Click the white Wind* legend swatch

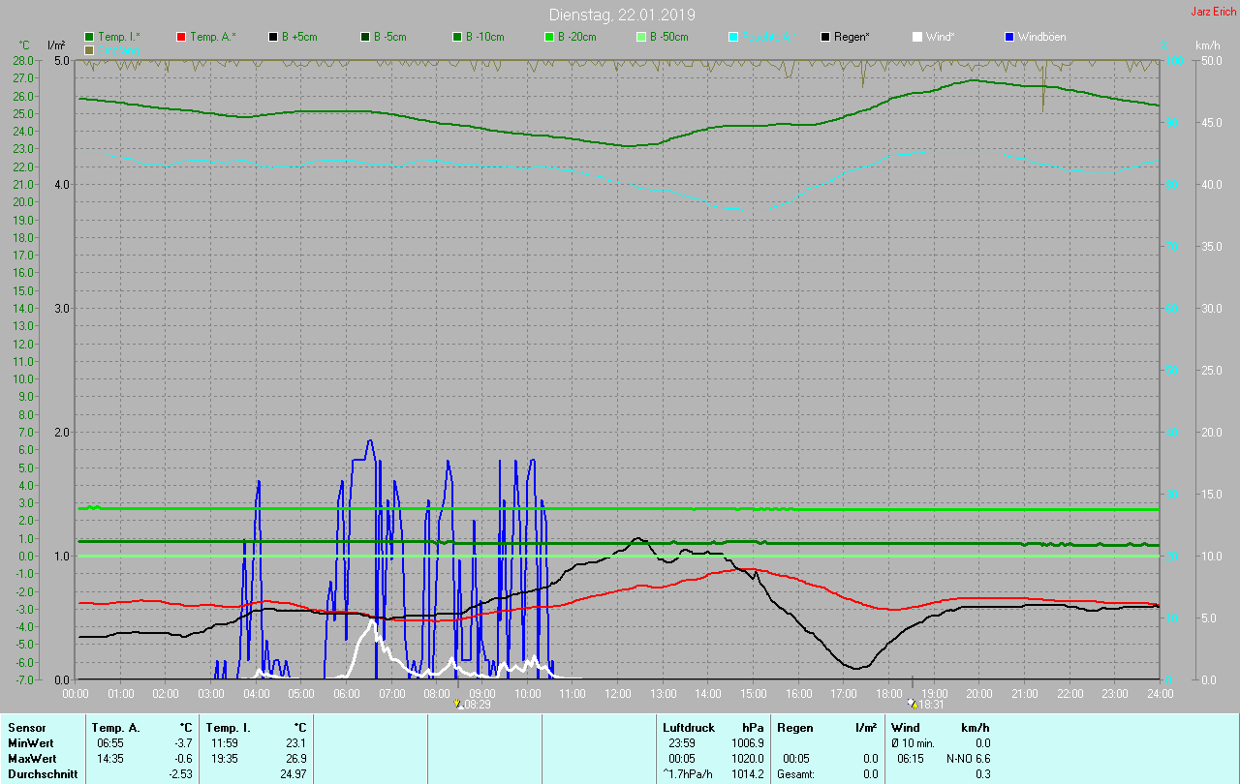tap(917, 37)
